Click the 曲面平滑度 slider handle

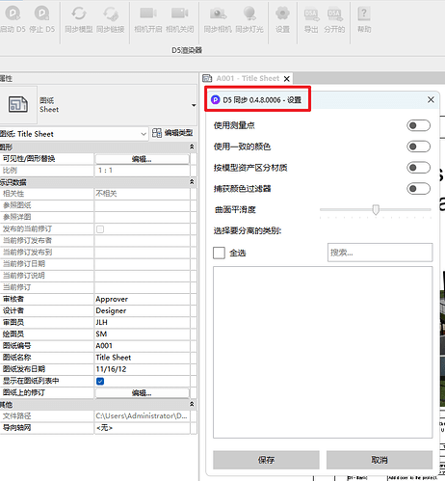click(x=376, y=209)
